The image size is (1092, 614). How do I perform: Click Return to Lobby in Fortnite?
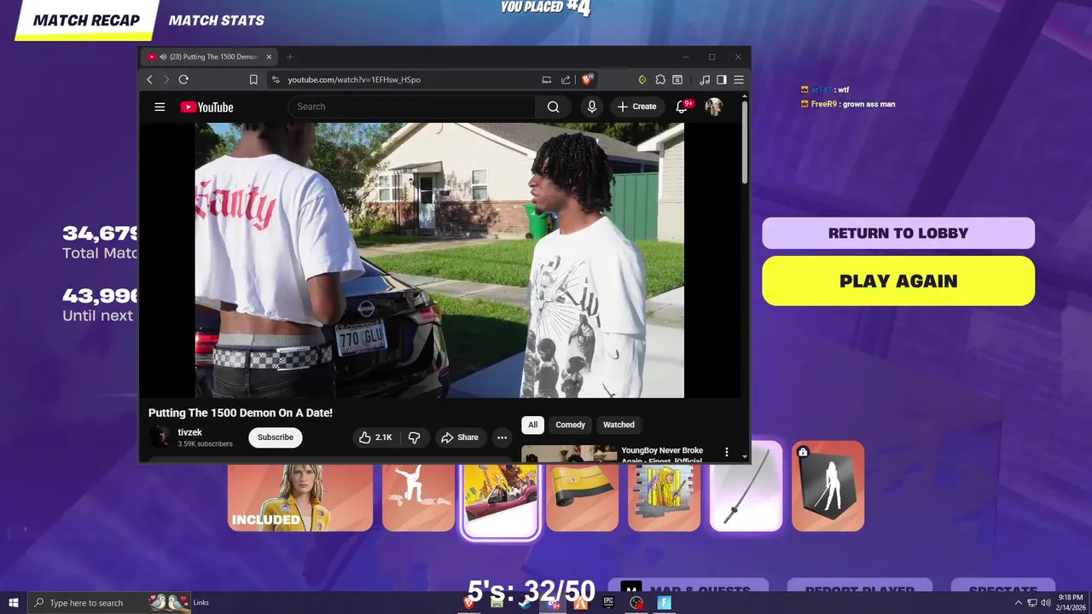click(898, 233)
